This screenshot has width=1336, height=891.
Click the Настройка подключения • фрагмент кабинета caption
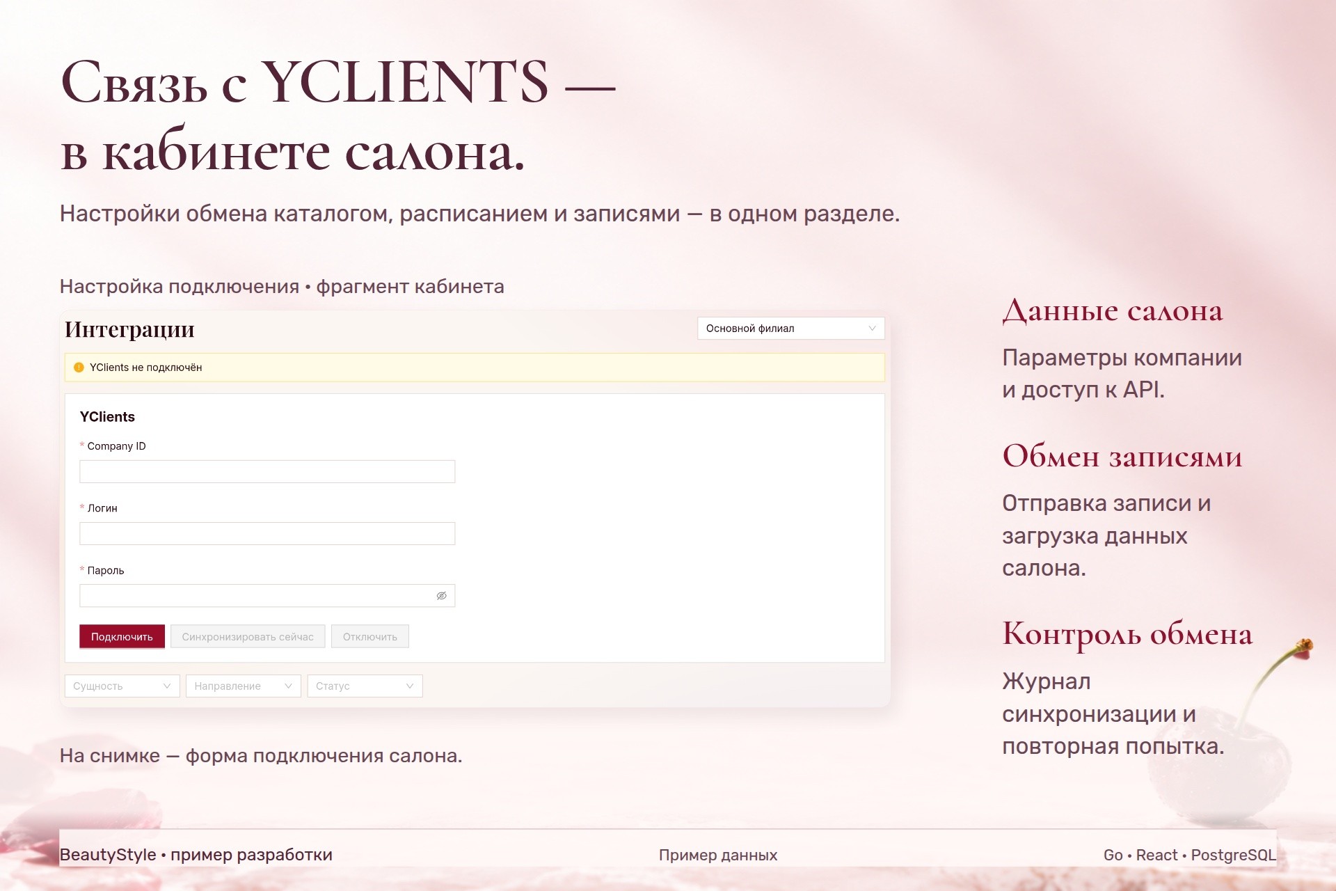282,287
